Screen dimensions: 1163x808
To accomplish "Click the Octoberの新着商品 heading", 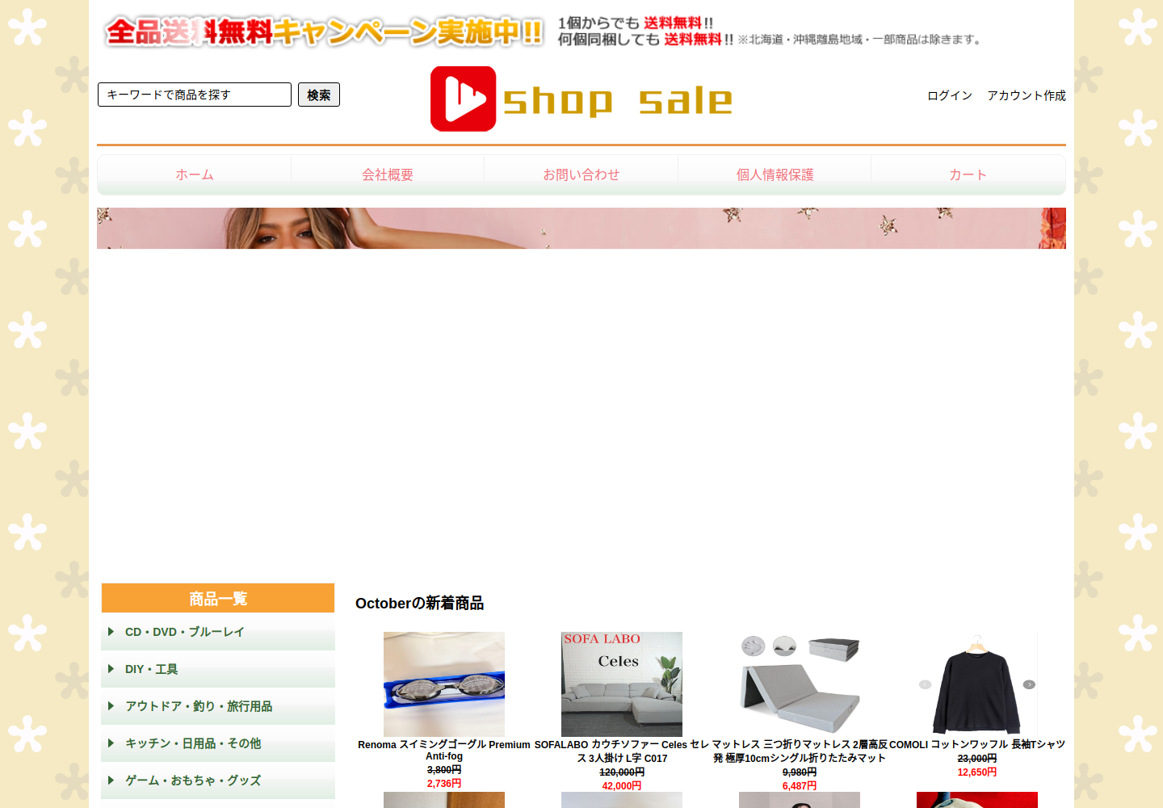I will tap(419, 604).
